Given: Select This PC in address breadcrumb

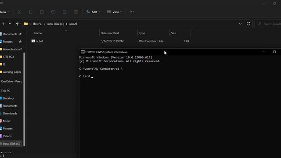Looking at the screenshot, I should click(x=37, y=24).
